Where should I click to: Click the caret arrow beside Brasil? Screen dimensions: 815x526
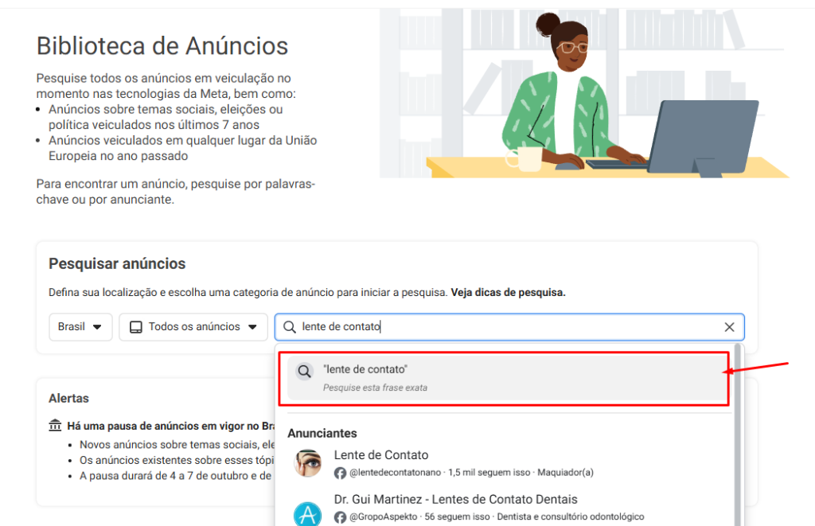[97, 327]
